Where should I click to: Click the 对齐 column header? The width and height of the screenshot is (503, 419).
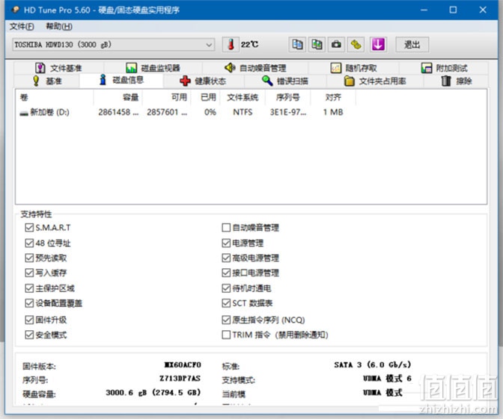pos(333,97)
